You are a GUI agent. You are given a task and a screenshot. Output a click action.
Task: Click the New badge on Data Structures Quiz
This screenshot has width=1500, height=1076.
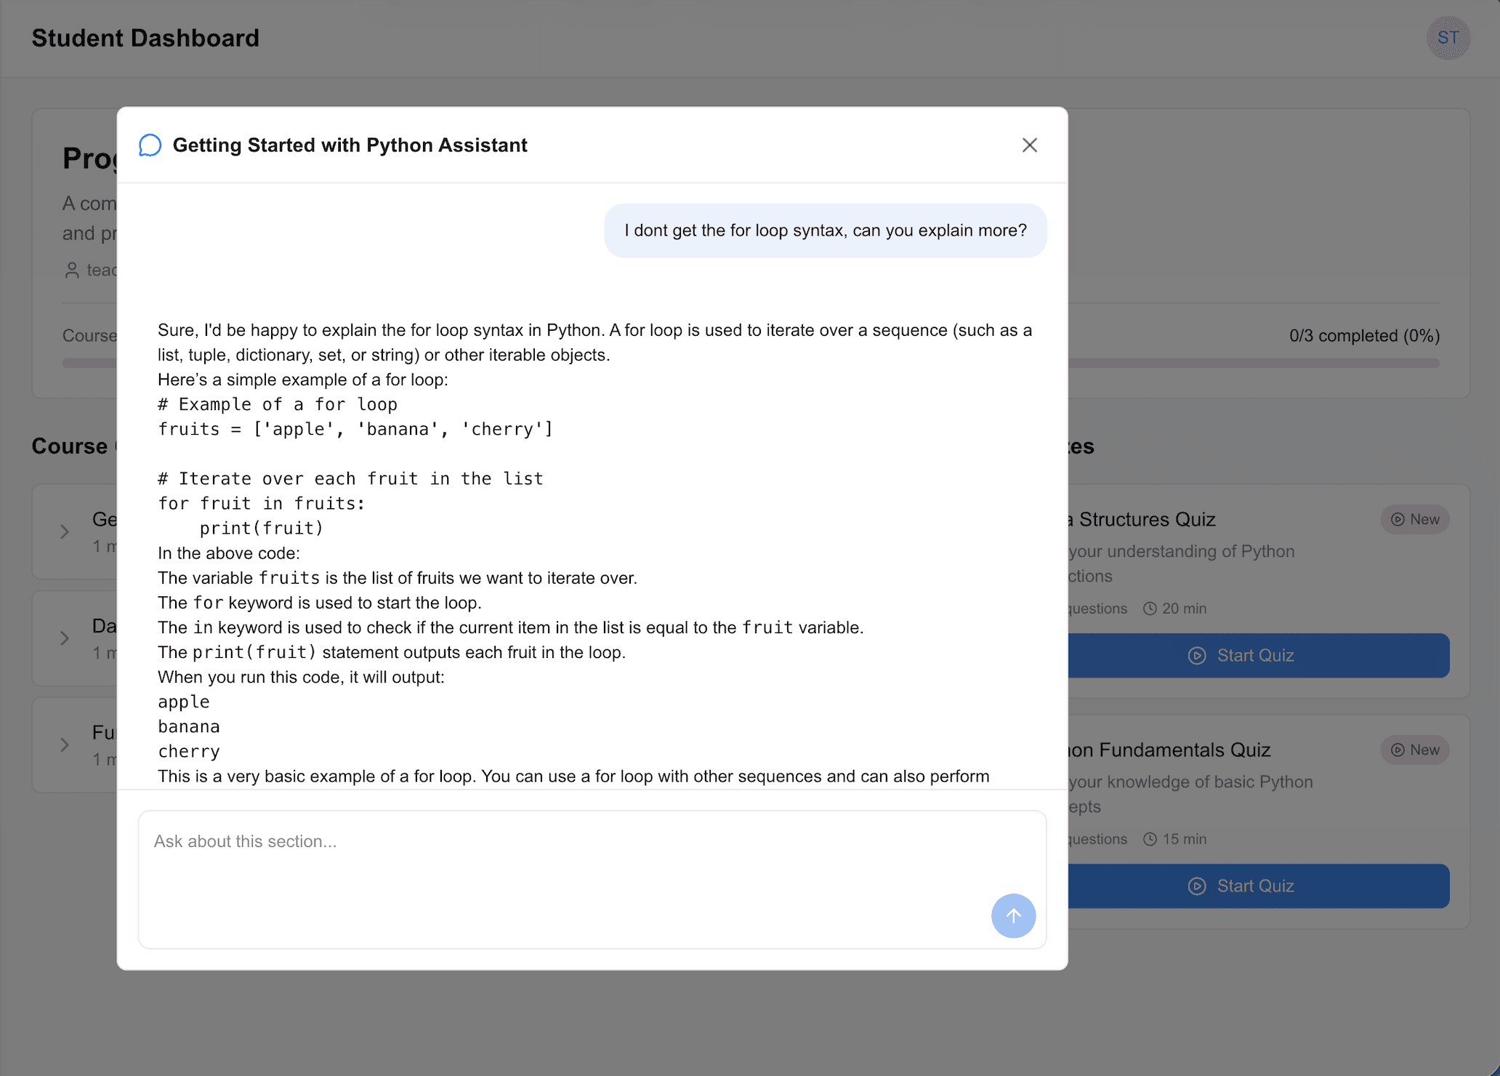1414,519
